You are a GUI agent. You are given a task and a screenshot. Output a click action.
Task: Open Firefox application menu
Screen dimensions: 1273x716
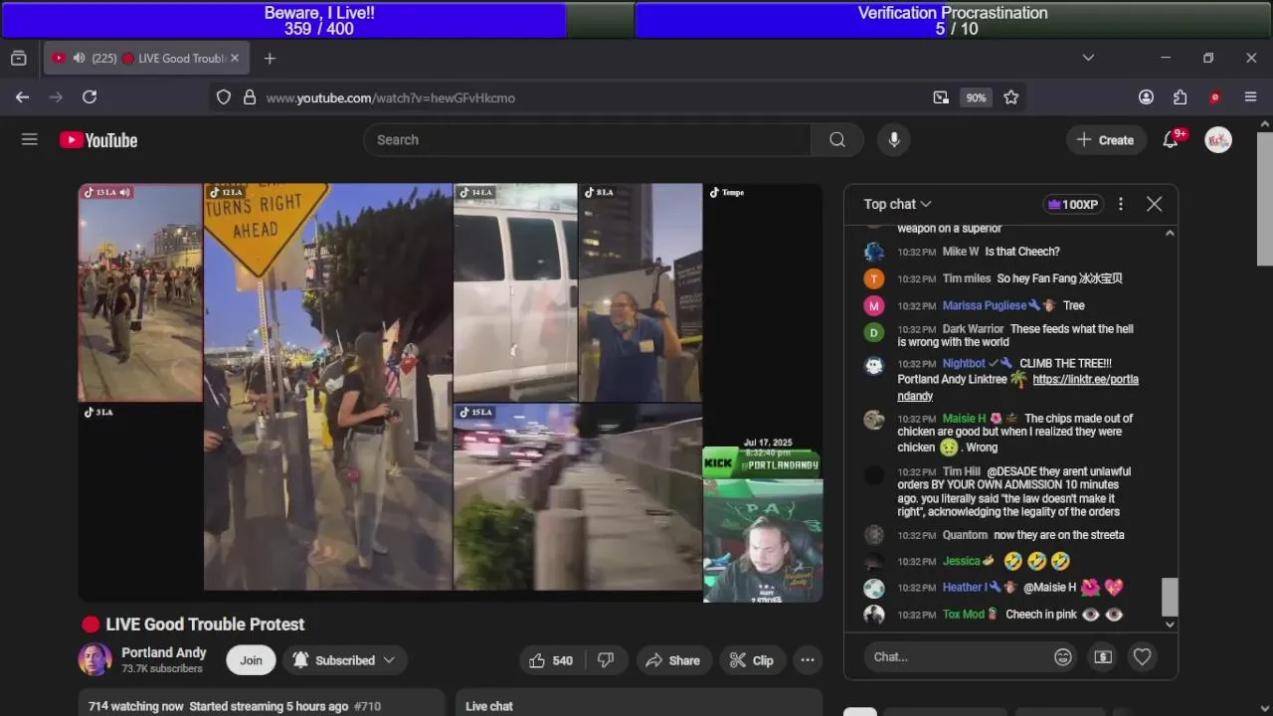pyautogui.click(x=1251, y=97)
